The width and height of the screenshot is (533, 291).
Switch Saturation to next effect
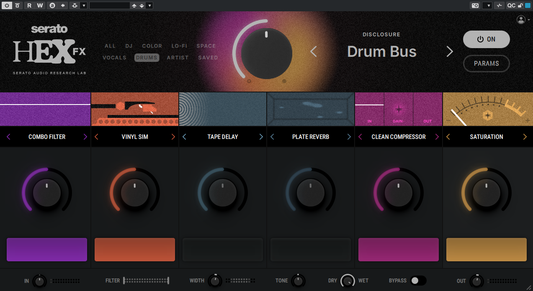click(x=525, y=137)
